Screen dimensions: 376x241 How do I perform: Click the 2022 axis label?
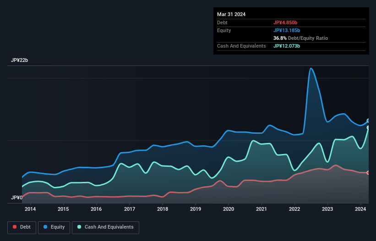pos(294,209)
